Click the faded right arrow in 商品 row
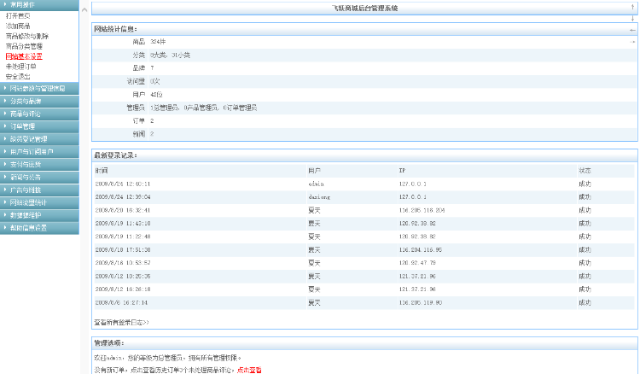Image resolution: width=640 pixels, height=374 pixels. coord(632,42)
